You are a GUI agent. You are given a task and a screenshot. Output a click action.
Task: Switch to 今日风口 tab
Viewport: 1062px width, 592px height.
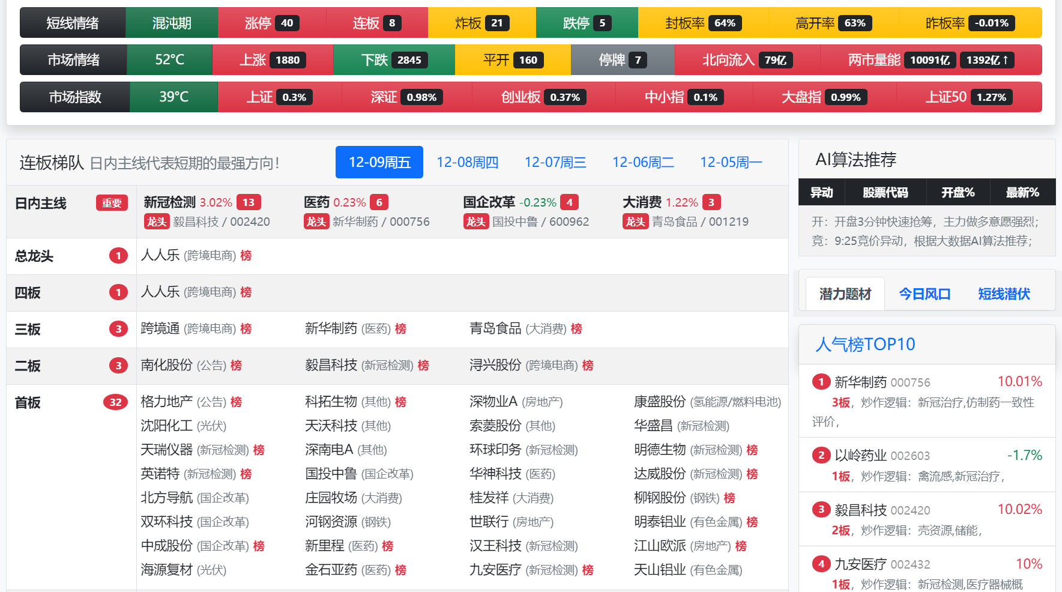pyautogui.click(x=925, y=294)
